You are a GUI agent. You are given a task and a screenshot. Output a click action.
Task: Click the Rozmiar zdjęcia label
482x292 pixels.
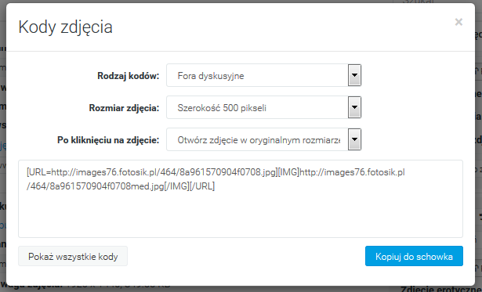[124, 108]
